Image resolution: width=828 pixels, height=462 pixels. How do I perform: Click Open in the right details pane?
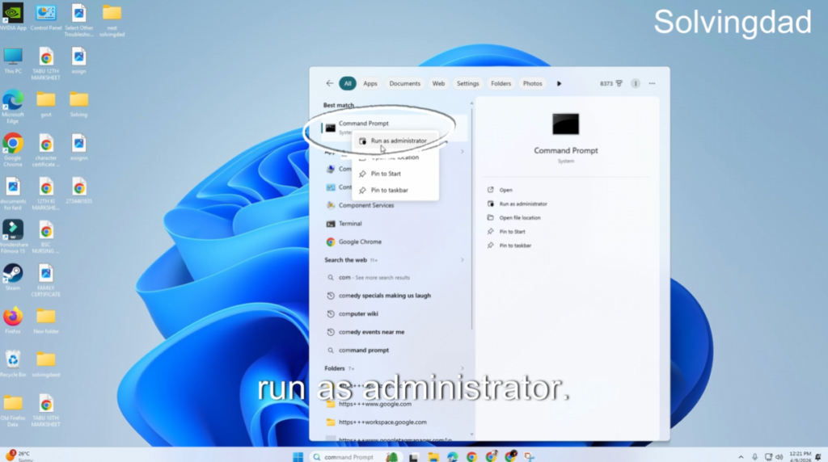tap(505, 191)
